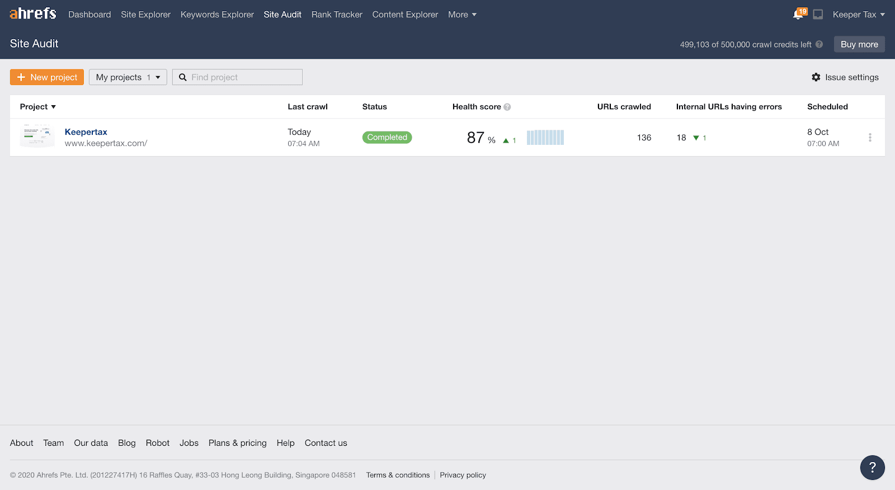This screenshot has width=895, height=490.
Task: Expand the My projects dropdown
Action: [128, 77]
